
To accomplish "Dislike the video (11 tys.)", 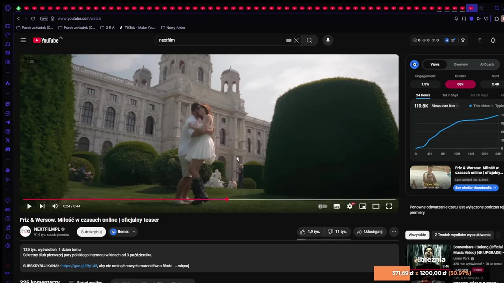I will (x=337, y=232).
